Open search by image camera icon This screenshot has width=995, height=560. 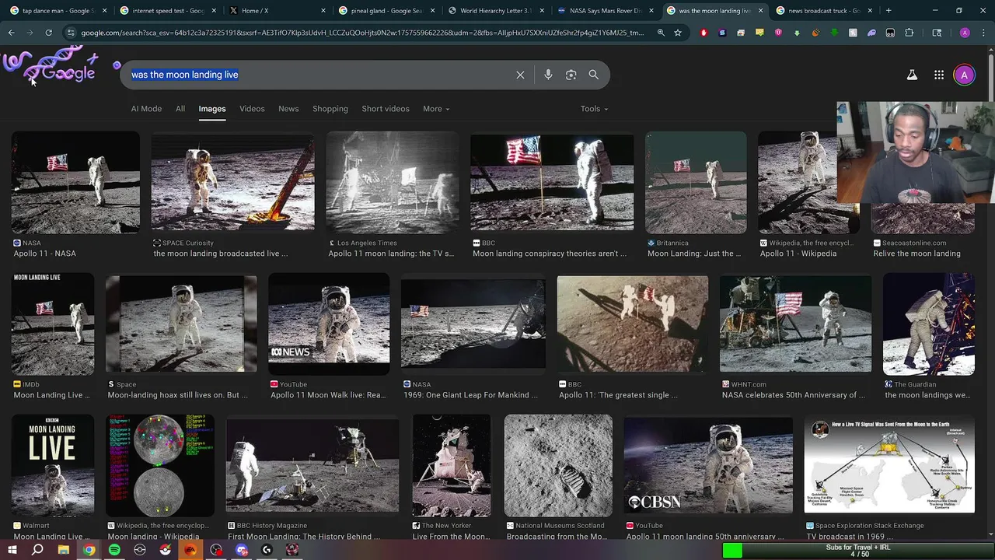(571, 75)
